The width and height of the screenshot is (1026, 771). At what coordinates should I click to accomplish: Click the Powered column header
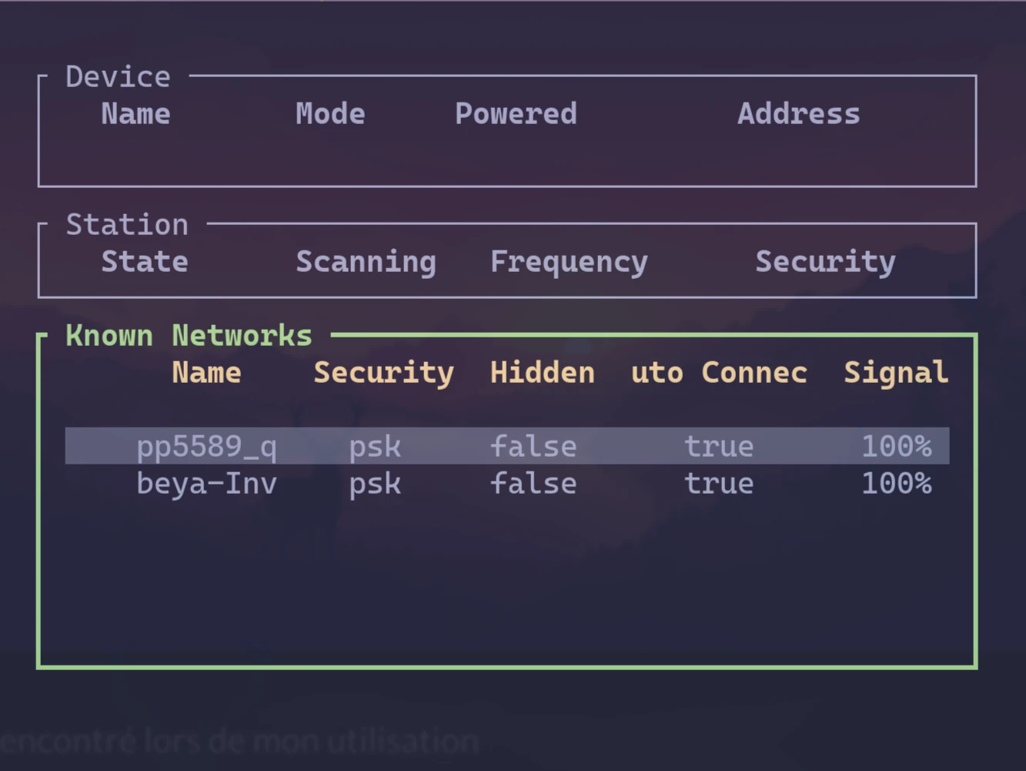tap(516, 113)
